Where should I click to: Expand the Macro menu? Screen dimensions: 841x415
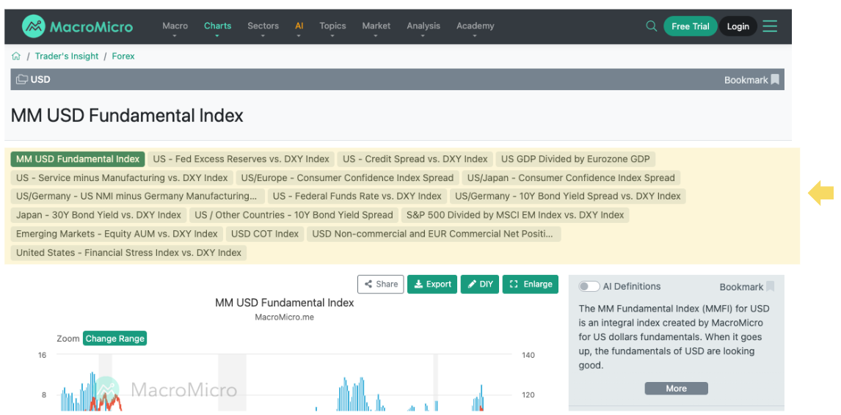tap(175, 26)
